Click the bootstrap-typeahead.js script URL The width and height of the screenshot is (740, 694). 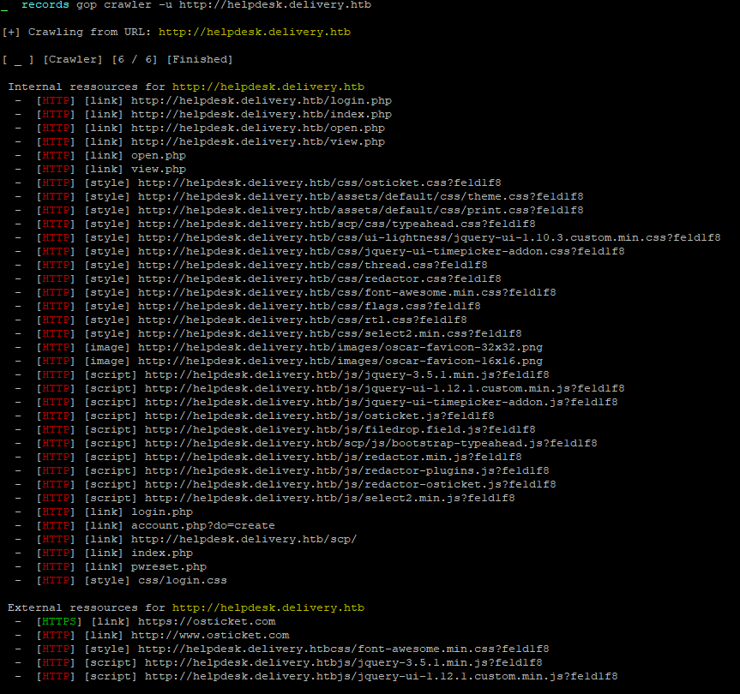click(x=370, y=444)
